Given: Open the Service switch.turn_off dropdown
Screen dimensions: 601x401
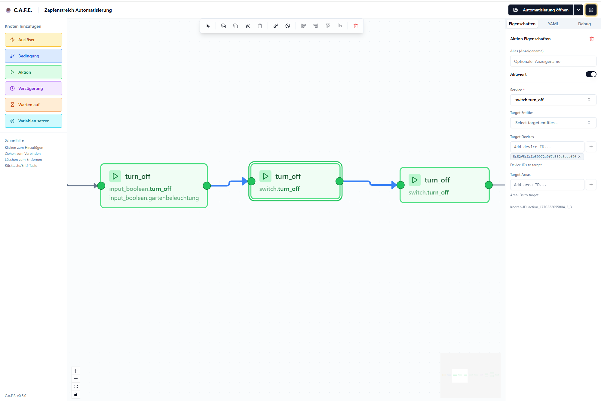Looking at the screenshot, I should (x=553, y=100).
